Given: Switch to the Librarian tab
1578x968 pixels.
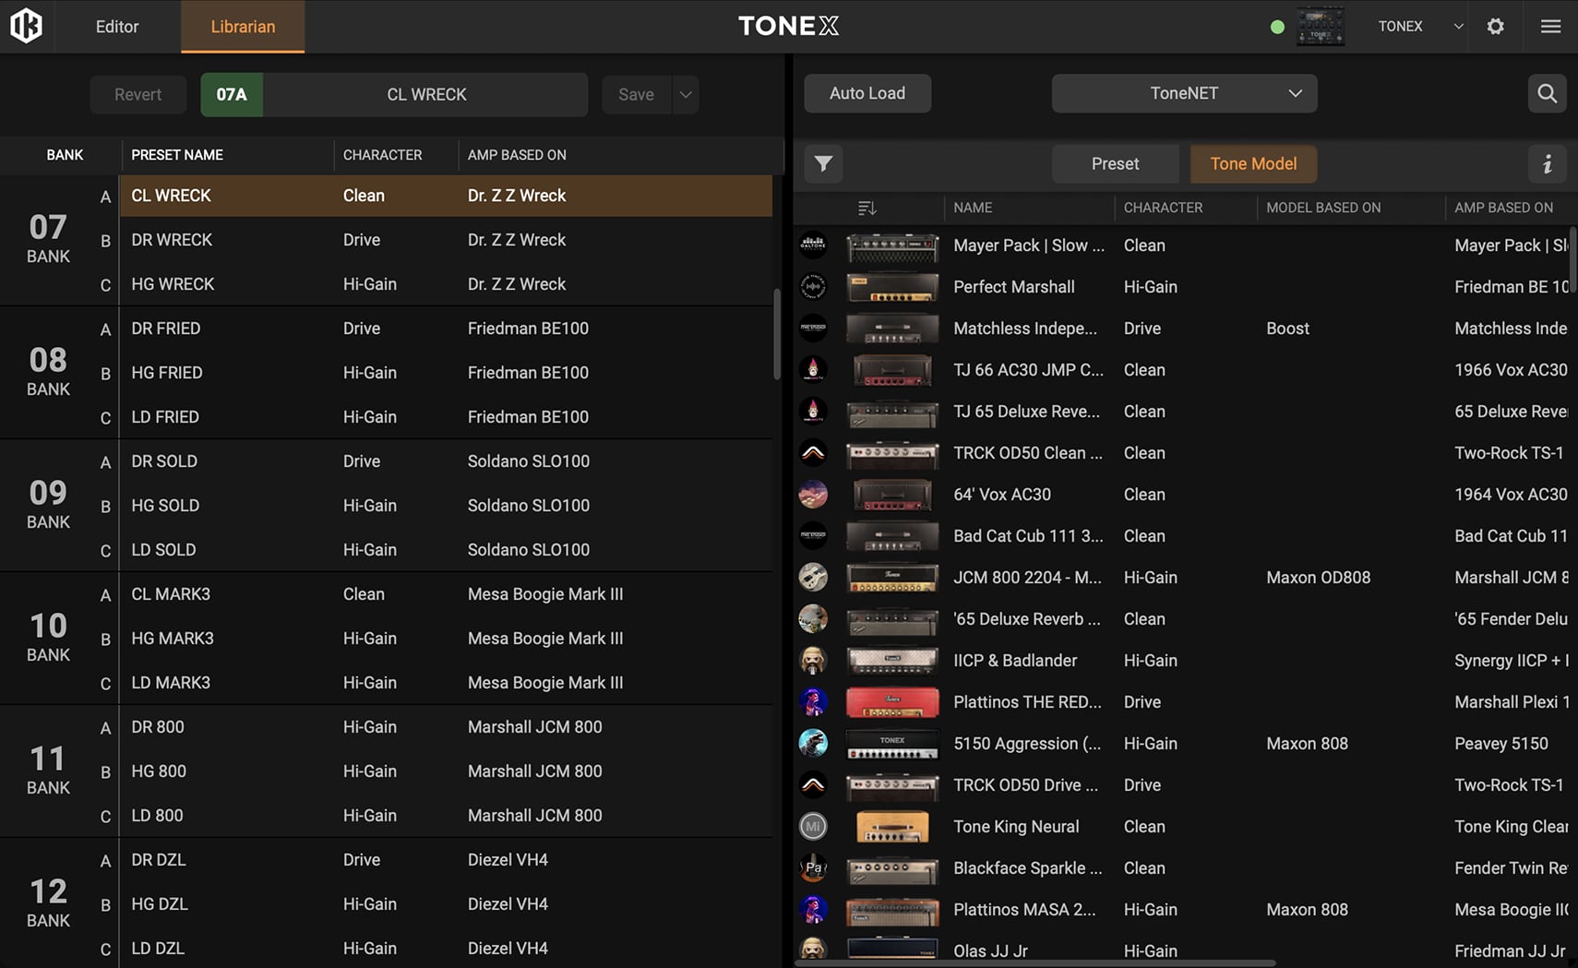Looking at the screenshot, I should (x=243, y=27).
